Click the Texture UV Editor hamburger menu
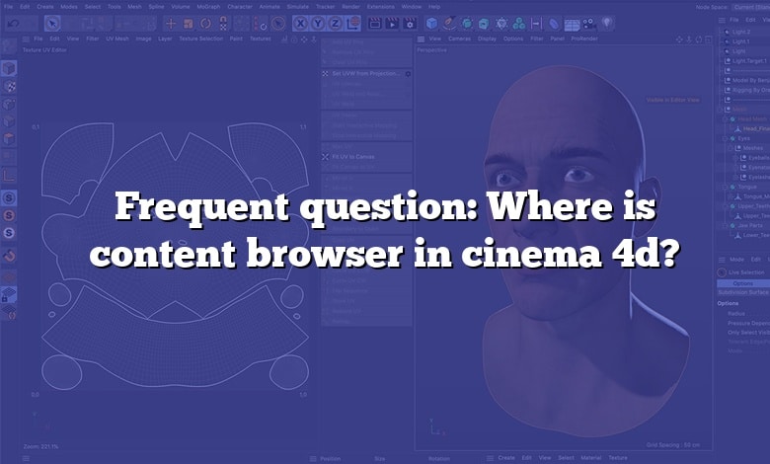This screenshot has width=770, height=464. [x=26, y=39]
